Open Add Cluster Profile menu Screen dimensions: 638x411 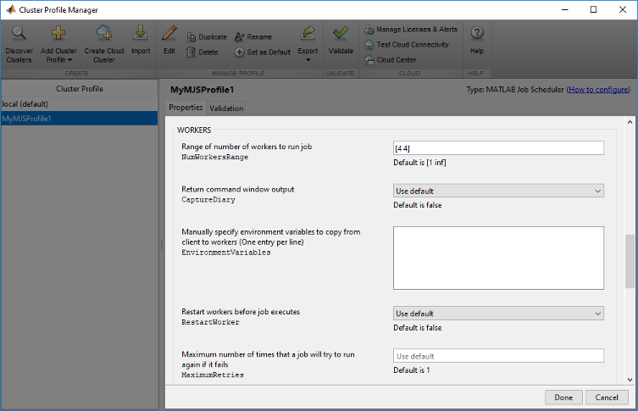(58, 45)
